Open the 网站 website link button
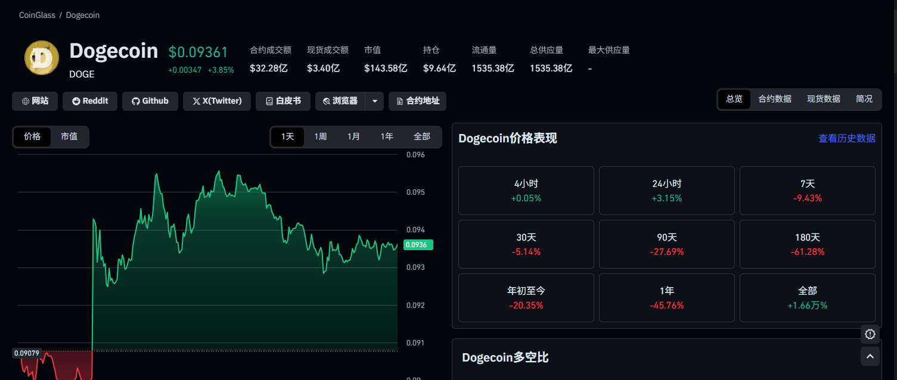The image size is (897, 380). pos(35,101)
